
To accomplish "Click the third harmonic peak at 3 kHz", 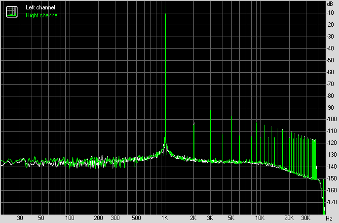I will (211, 111).
